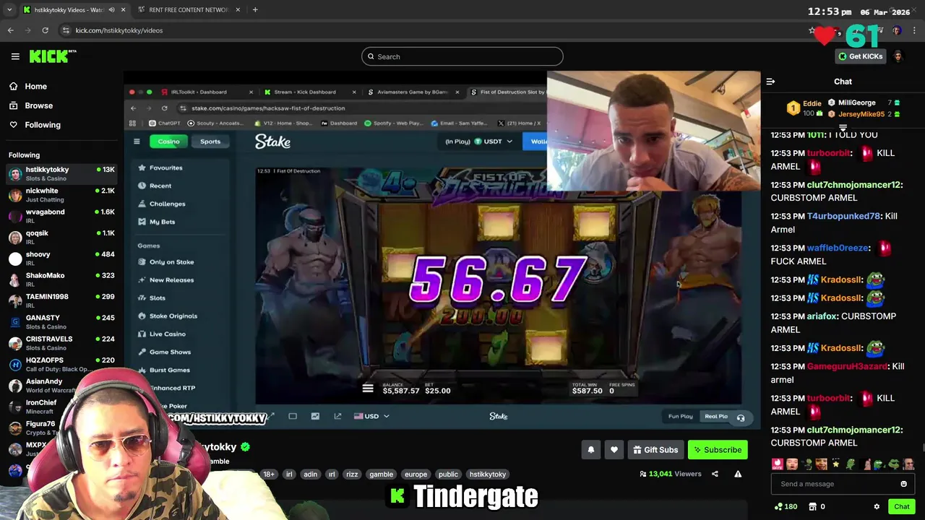Image resolution: width=925 pixels, height=520 pixels.
Task: Open chat settings gear icon
Action: (x=877, y=507)
